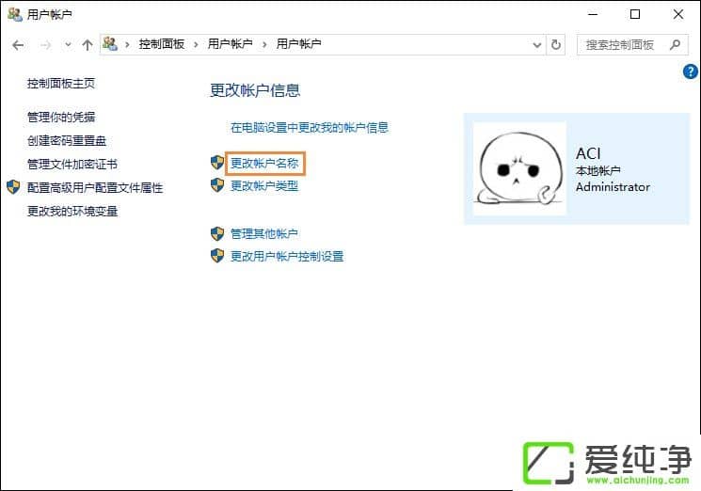This screenshot has width=701, height=491.
Task: Open 配置高级用户配置文件属性 link
Action: [95, 188]
